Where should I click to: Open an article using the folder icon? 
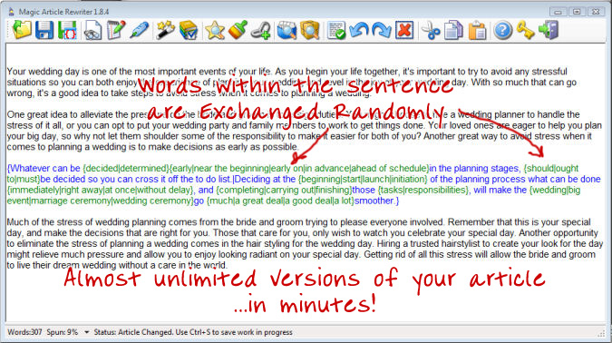[x=21, y=30]
